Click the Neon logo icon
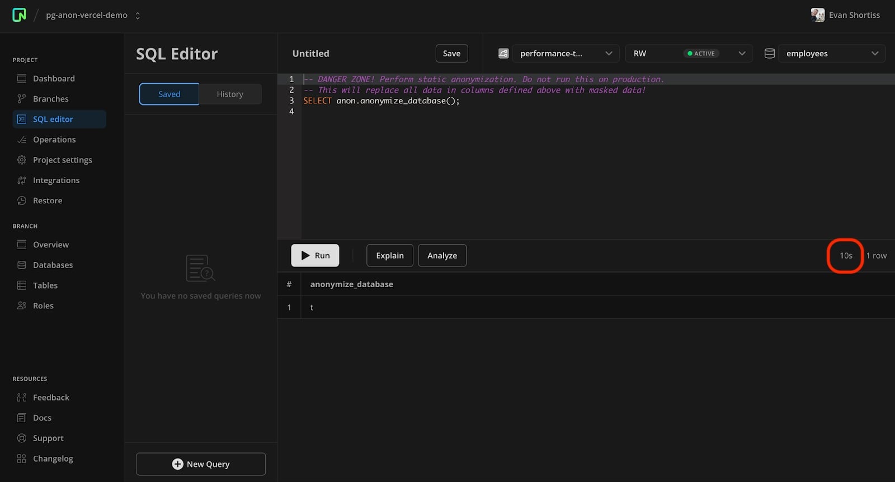The width and height of the screenshot is (895, 482). click(x=19, y=15)
